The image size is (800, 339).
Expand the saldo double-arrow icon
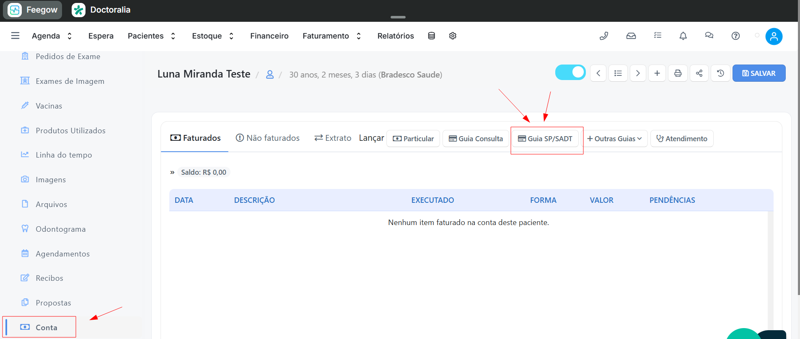click(172, 172)
